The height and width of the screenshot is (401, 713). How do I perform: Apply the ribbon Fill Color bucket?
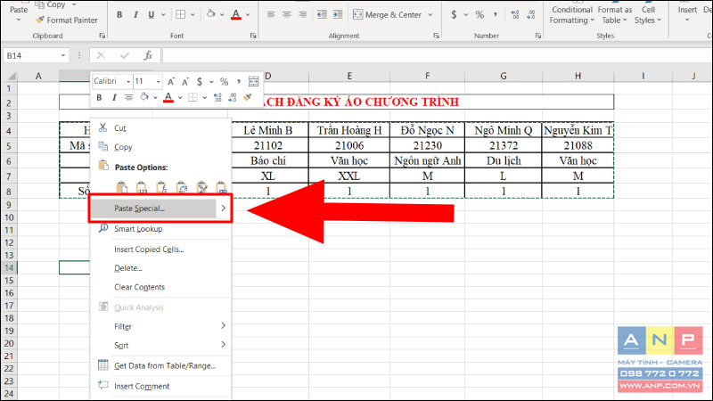[211, 14]
